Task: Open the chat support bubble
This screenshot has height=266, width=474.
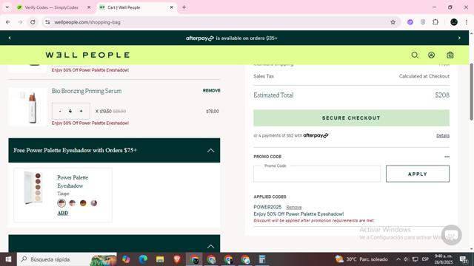Action: coord(451,235)
